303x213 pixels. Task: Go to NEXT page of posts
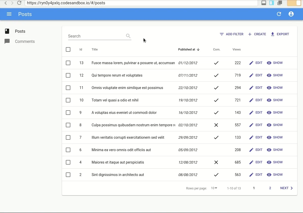coord(286,188)
